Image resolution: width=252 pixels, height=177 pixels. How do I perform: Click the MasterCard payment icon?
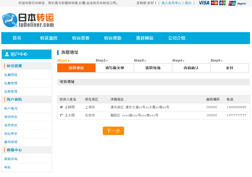click(x=214, y=3)
